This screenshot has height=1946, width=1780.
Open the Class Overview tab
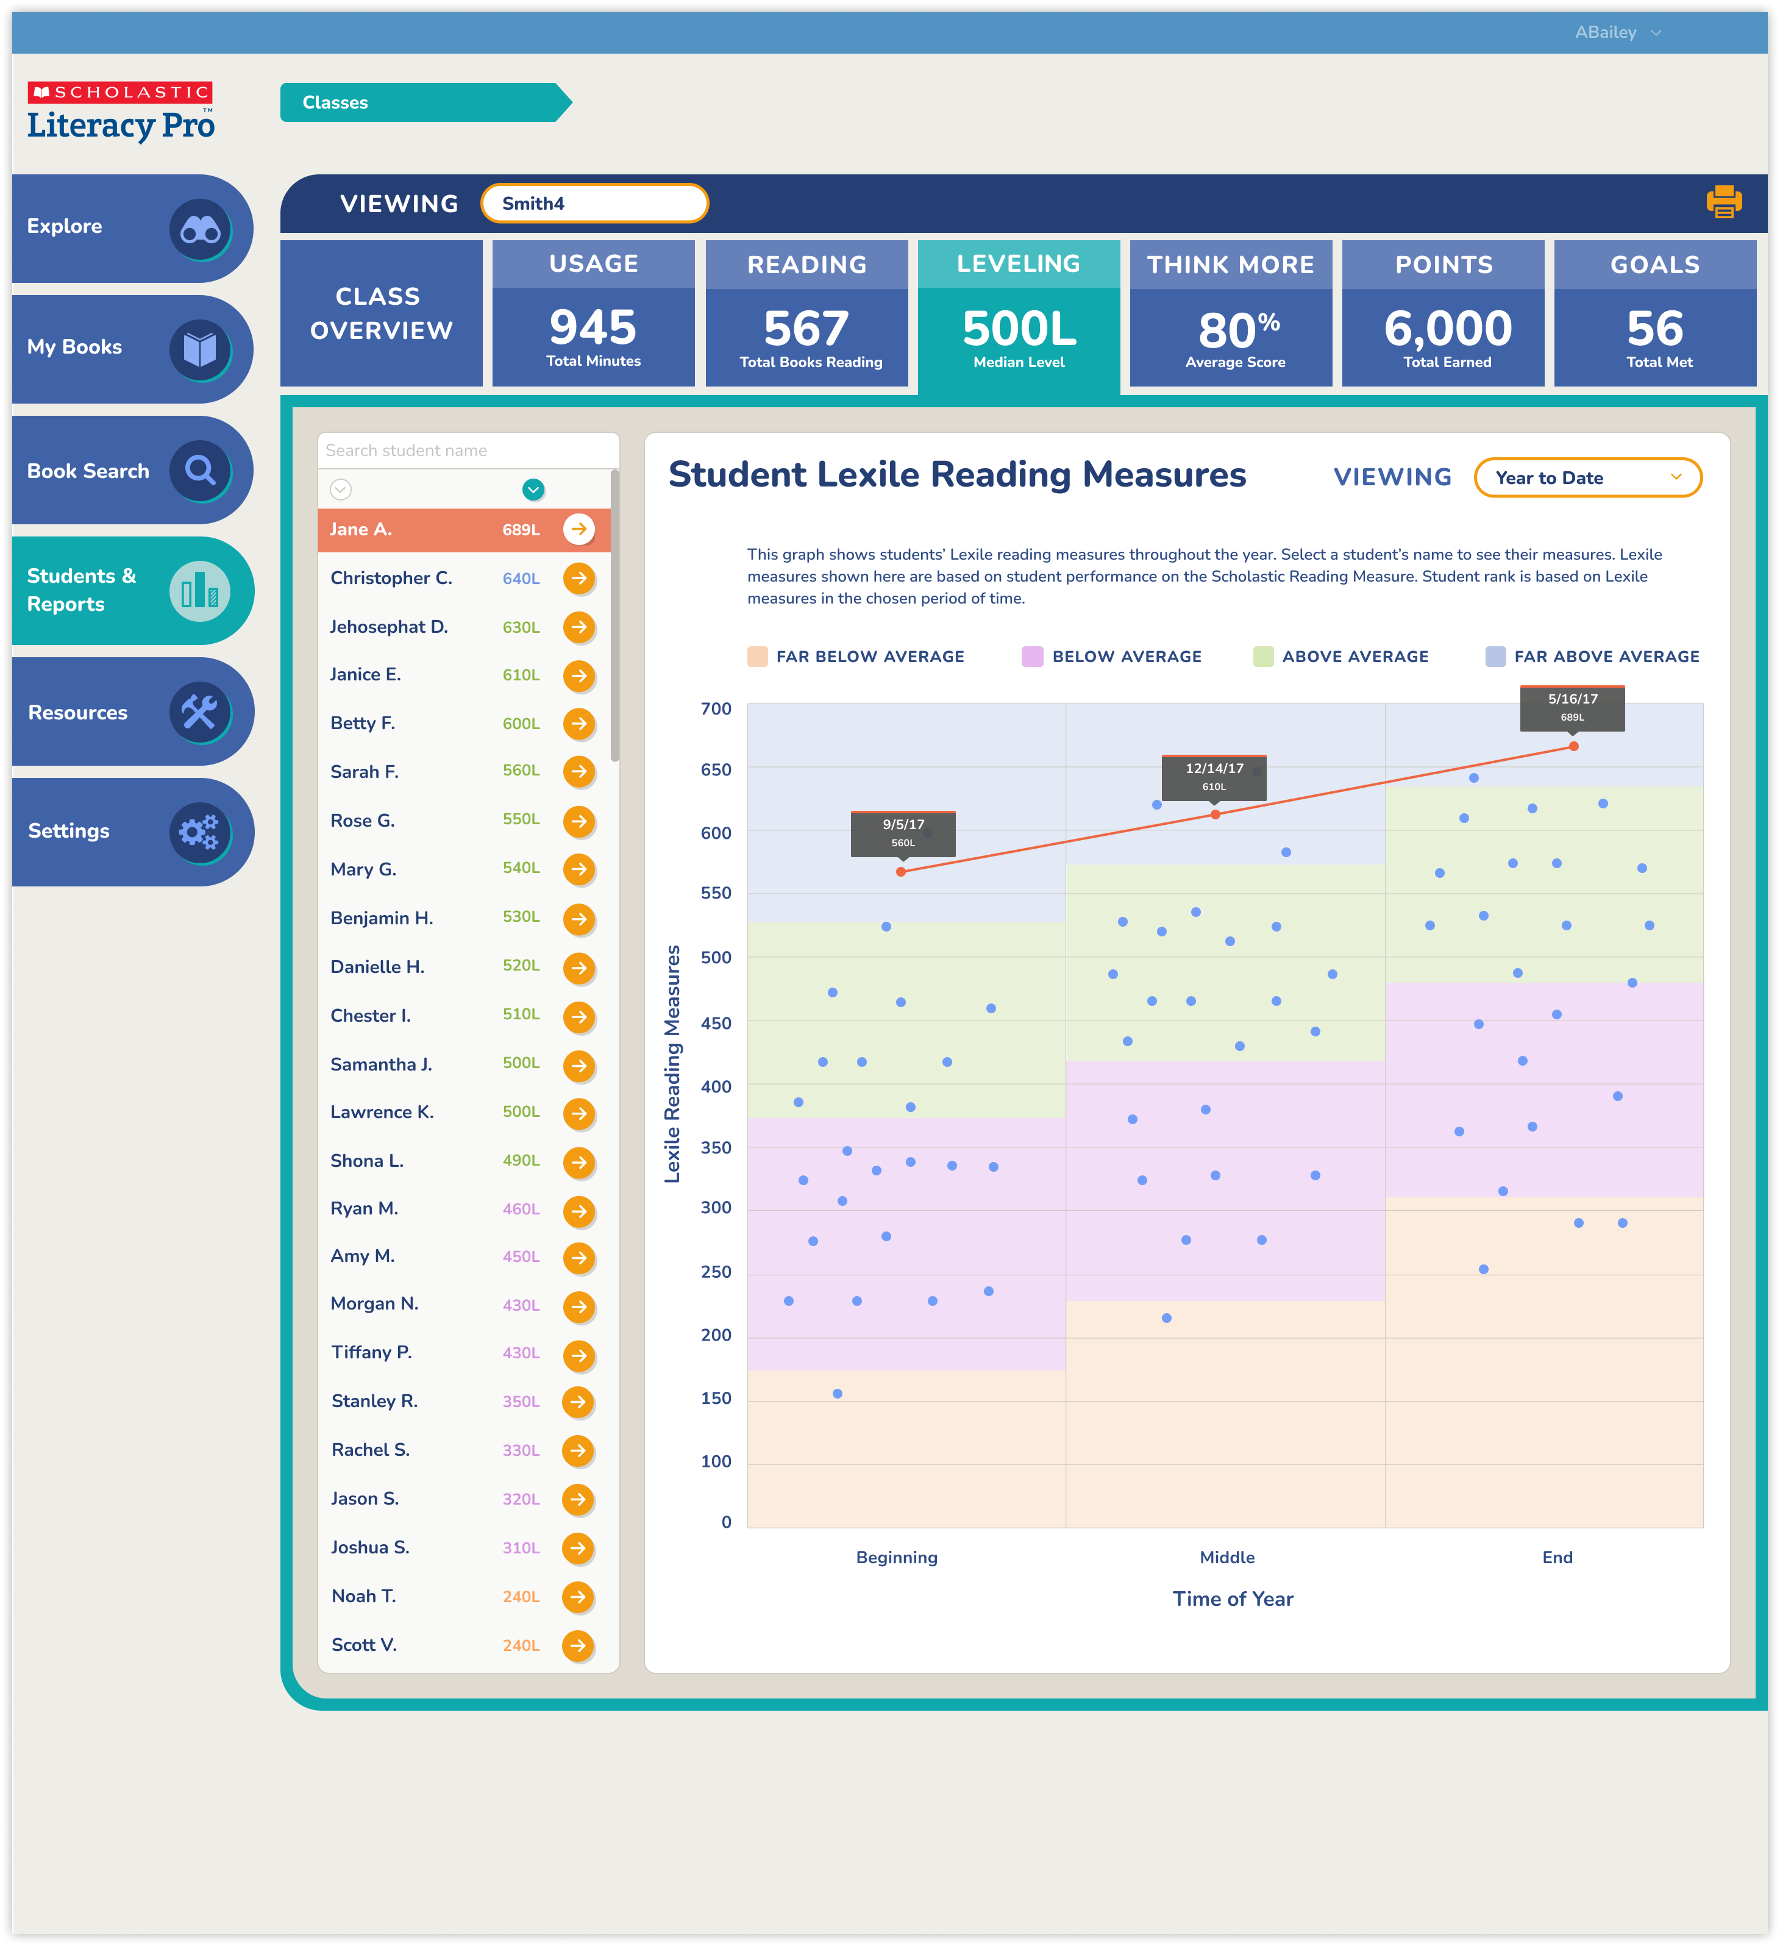(381, 314)
